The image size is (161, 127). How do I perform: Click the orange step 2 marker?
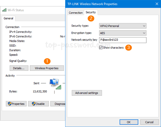pyautogui.click(x=91, y=18)
